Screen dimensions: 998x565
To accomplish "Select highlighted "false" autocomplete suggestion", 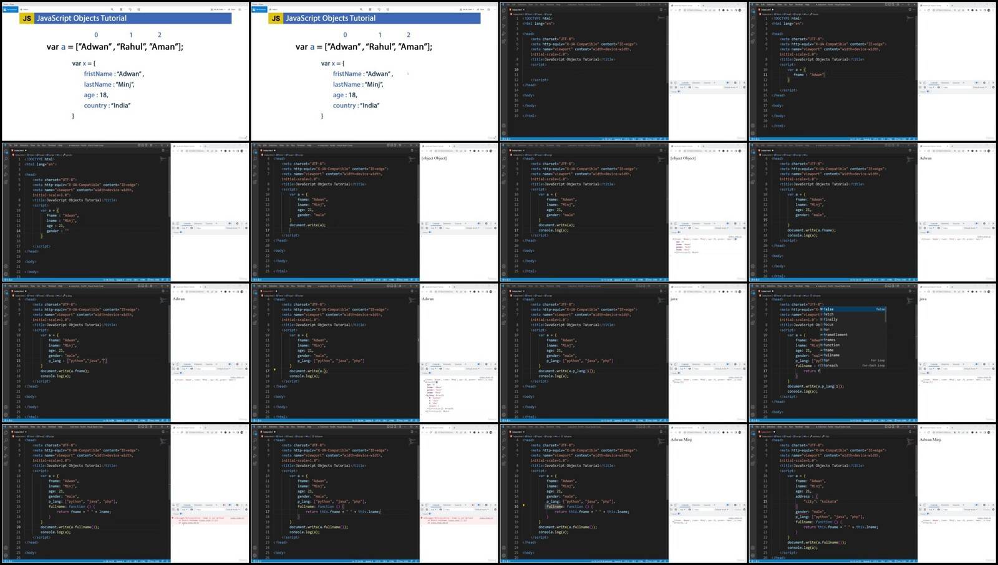I will [x=853, y=309].
